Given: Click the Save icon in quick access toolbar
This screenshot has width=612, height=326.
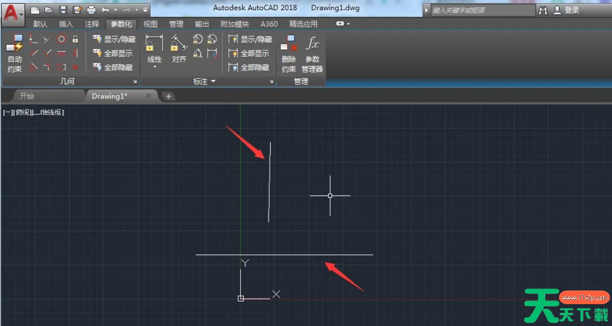Looking at the screenshot, I should 63,10.
